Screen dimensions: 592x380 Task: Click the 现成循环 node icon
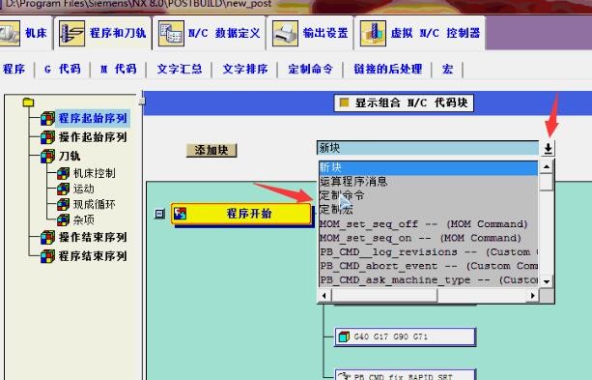click(x=63, y=205)
